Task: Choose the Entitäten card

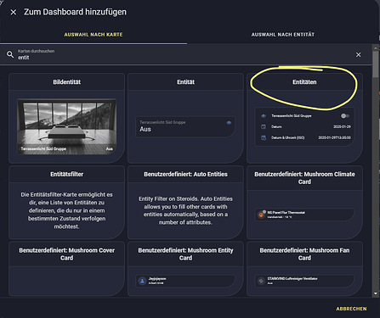Action: [304, 118]
